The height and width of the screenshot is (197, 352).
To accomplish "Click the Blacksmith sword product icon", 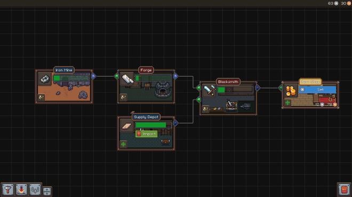I will [x=209, y=91].
